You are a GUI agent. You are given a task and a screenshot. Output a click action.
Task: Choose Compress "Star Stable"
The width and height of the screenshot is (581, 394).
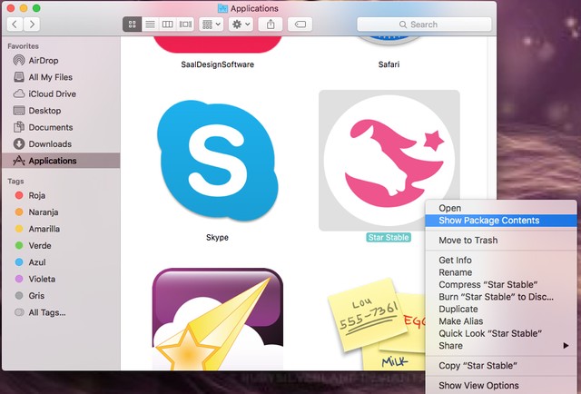[501, 285]
